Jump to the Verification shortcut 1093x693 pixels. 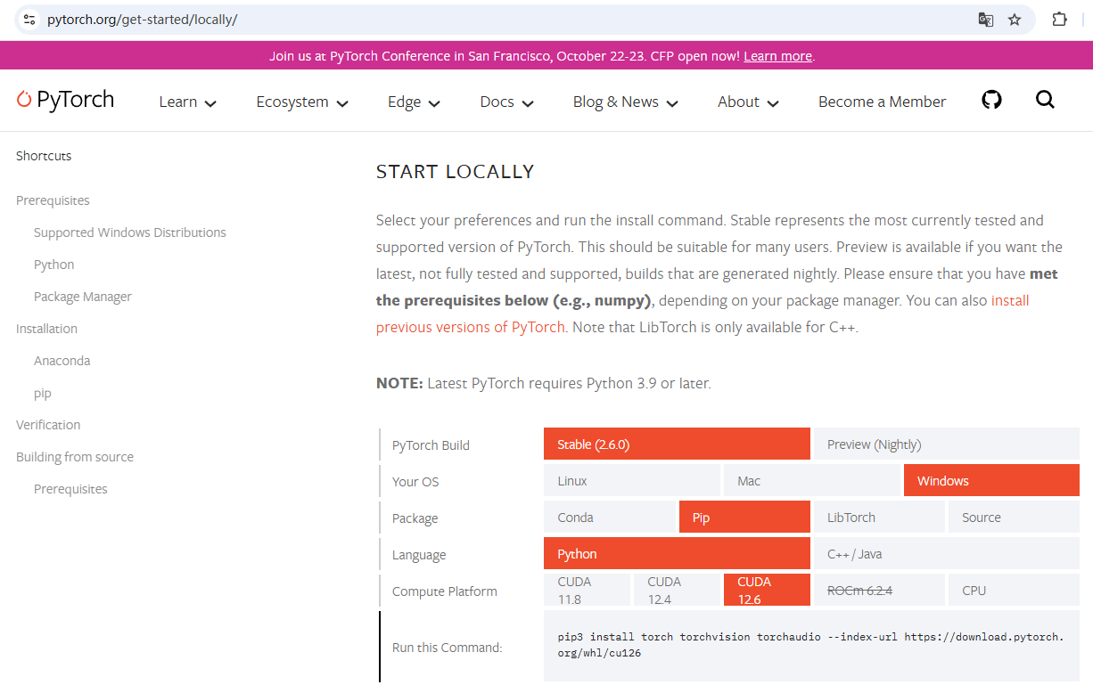[x=48, y=425]
